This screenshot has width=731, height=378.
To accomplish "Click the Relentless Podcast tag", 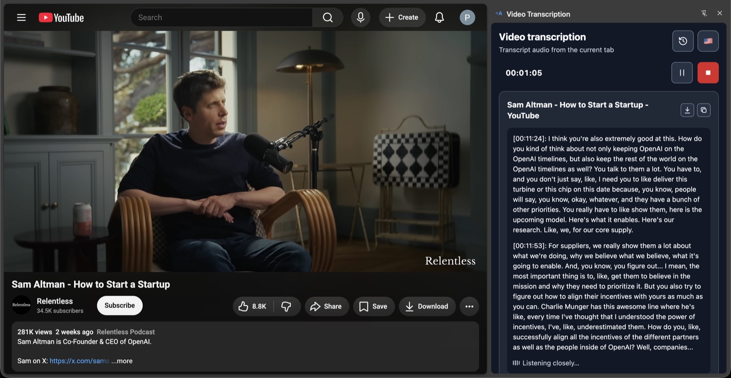I will pos(126,332).
